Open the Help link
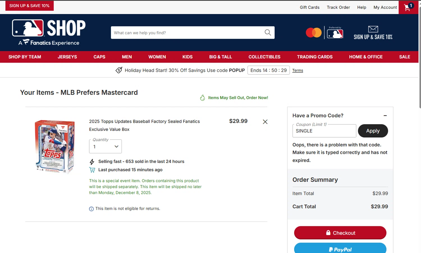Viewport: 421px width, 253px height. tap(361, 7)
